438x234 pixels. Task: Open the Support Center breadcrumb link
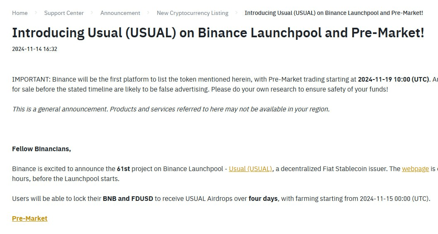pyautogui.click(x=64, y=13)
